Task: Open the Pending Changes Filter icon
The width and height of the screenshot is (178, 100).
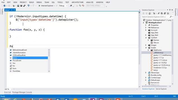Action: (154, 13)
